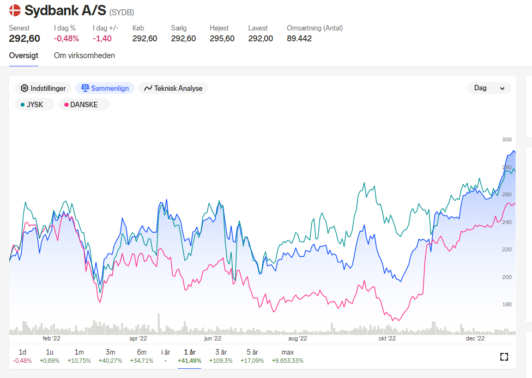Click the +9.653,33% max return
Screen dimensions: 532x378
287,361
